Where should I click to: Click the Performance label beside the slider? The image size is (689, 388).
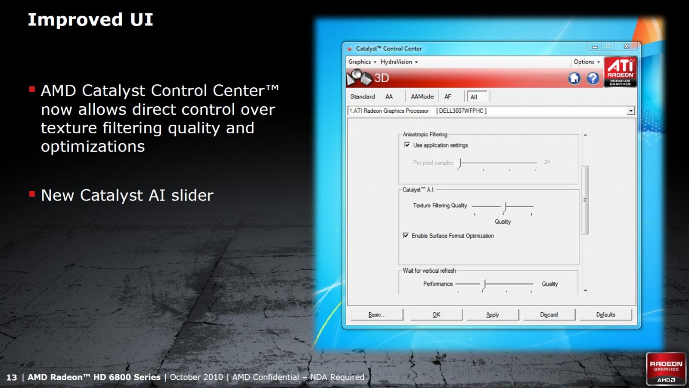(438, 284)
